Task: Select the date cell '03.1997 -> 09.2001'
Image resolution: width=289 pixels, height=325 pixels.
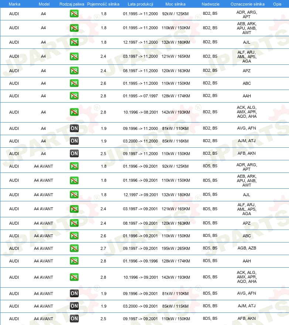Action: (x=140, y=209)
